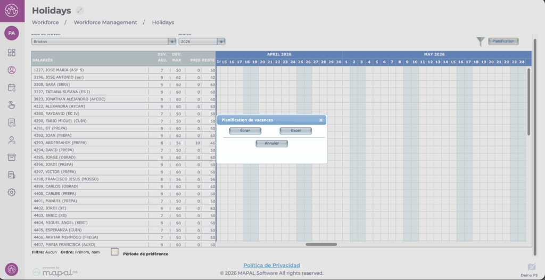The width and height of the screenshot is (545, 280).
Task: Export vacation planning via Excel button
Action: [x=295, y=130]
